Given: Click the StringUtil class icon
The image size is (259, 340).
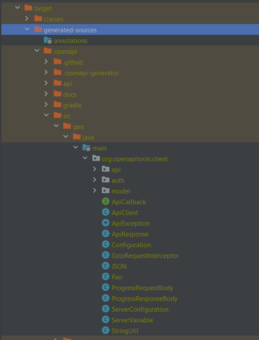Looking at the screenshot, I should coord(105,331).
